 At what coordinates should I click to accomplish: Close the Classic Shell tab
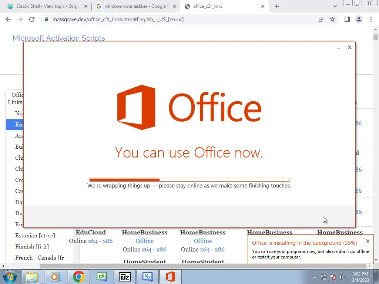coord(85,7)
